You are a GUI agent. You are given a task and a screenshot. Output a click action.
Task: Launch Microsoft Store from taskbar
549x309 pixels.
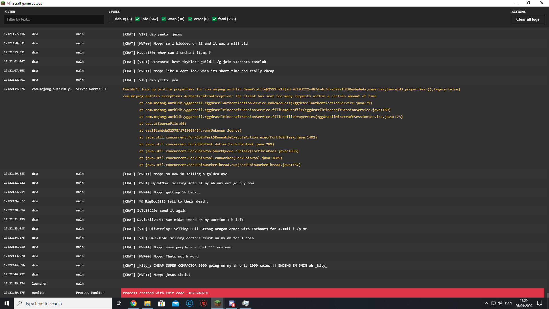[162, 303]
